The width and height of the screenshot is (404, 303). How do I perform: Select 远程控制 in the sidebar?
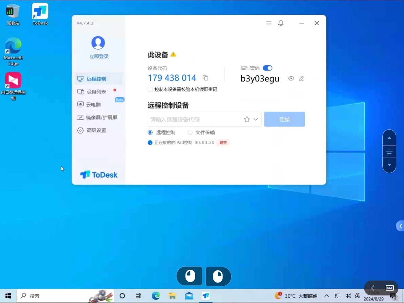(x=99, y=79)
